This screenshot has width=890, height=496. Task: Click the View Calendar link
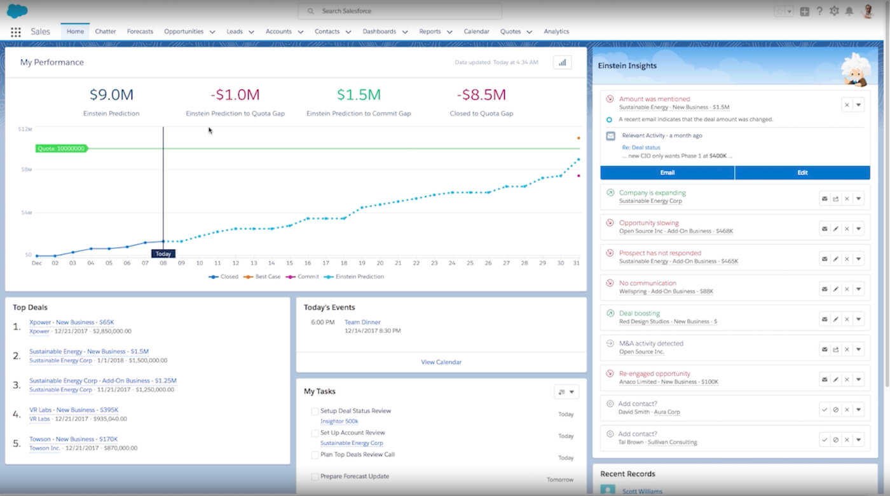click(441, 362)
